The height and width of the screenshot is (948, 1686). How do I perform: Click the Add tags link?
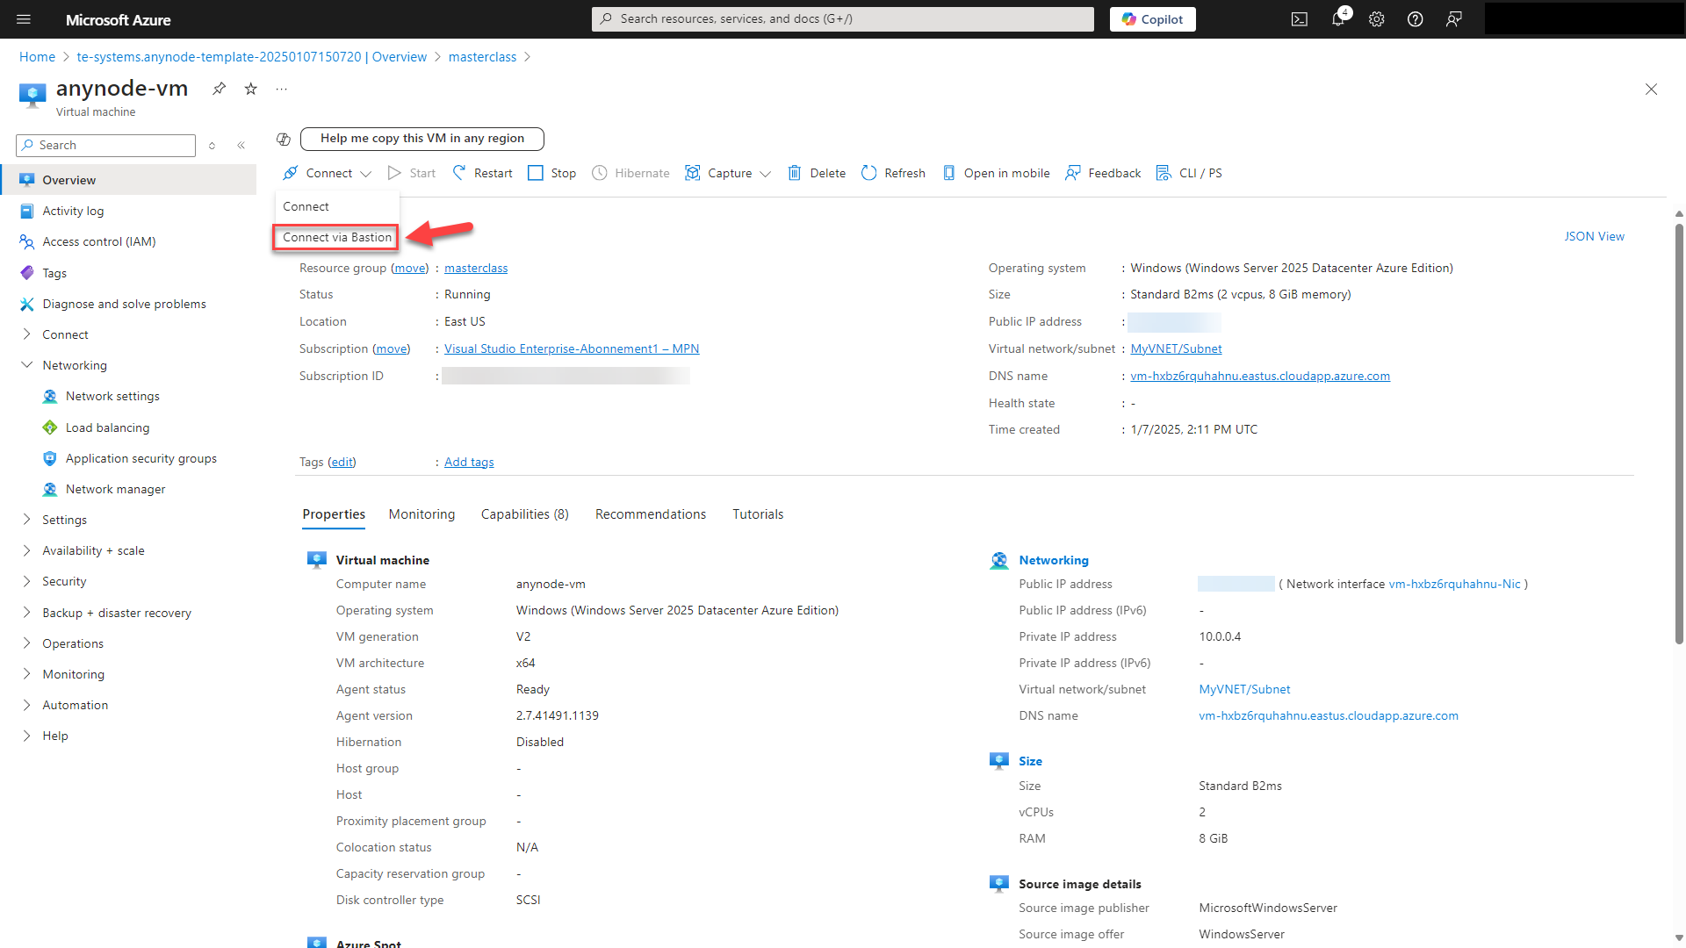pyautogui.click(x=469, y=463)
